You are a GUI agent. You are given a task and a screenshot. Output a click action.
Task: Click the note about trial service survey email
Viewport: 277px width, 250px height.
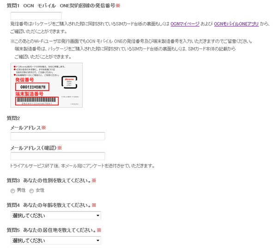point(83,166)
